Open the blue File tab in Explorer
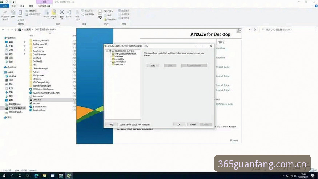318x179 pixels. [x=5, y=6]
